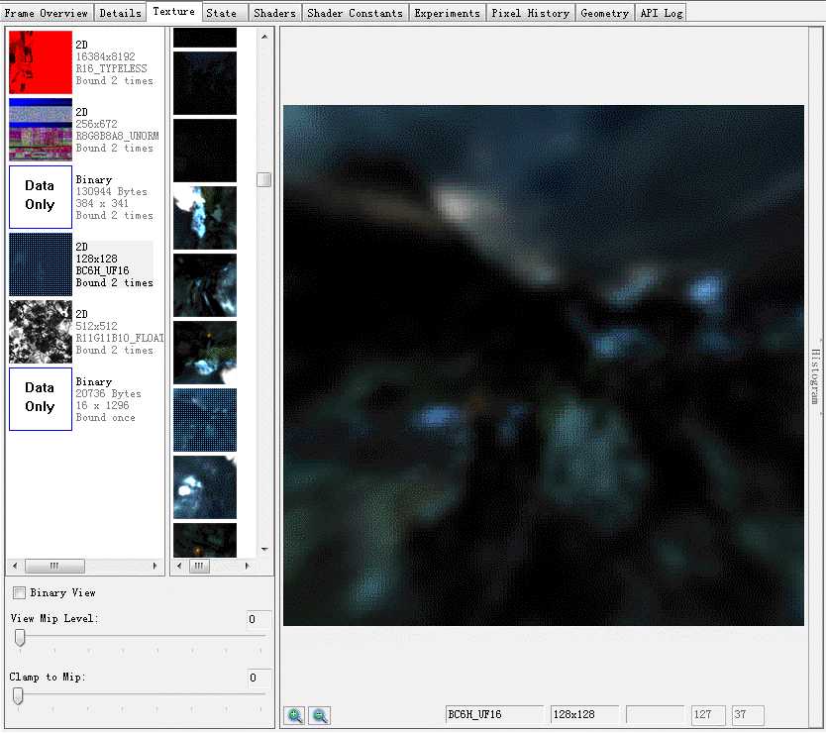Screen dimensions: 826x733
Task: Switch to the Shaders tab
Action: pyautogui.click(x=274, y=13)
